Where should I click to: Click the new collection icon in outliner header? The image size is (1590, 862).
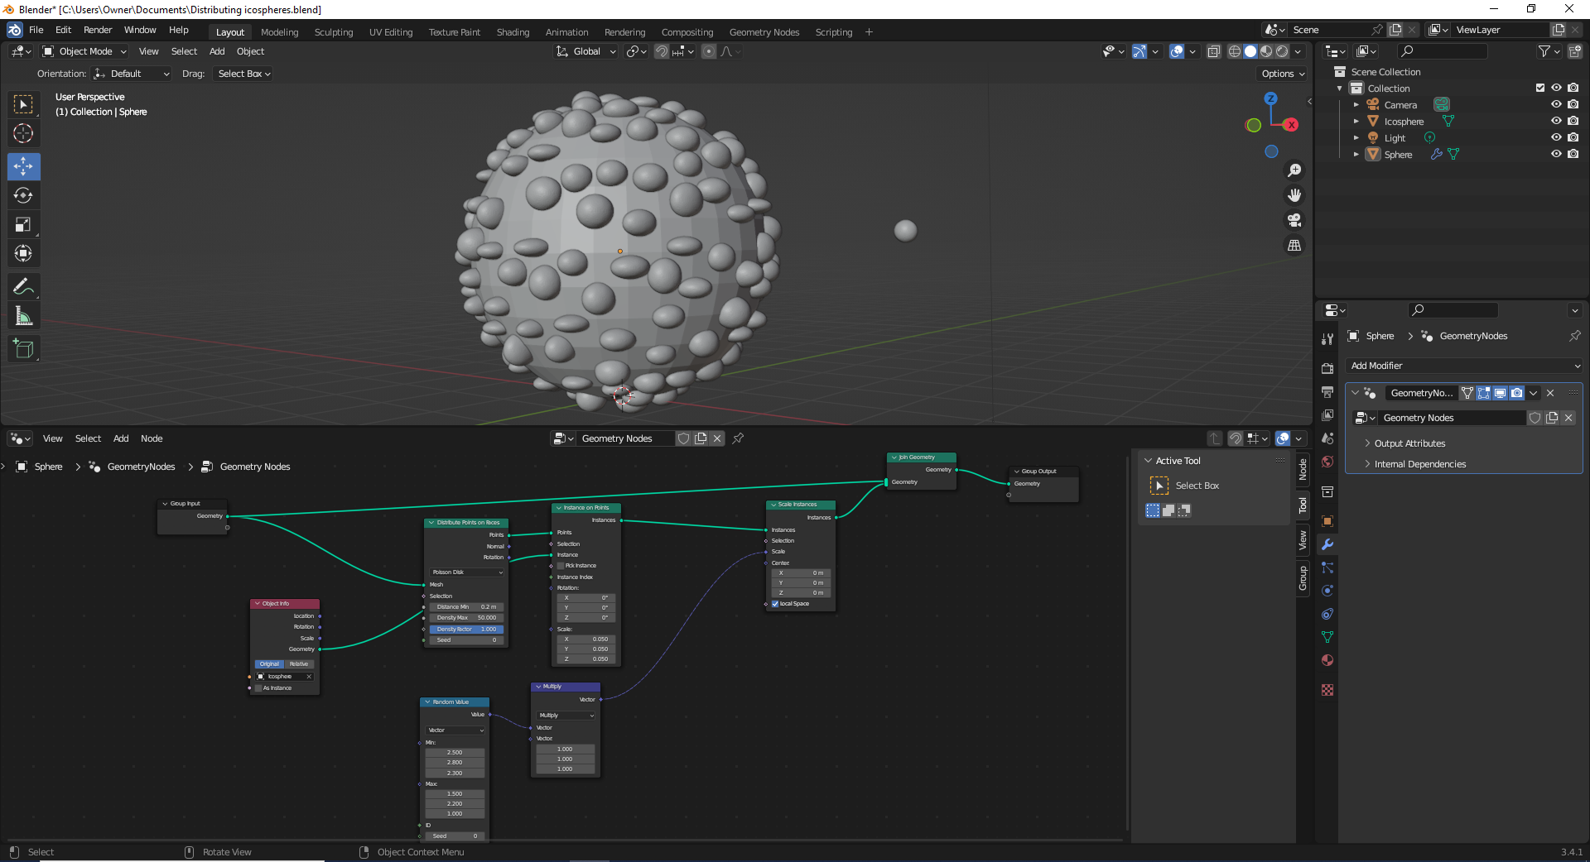[1574, 51]
